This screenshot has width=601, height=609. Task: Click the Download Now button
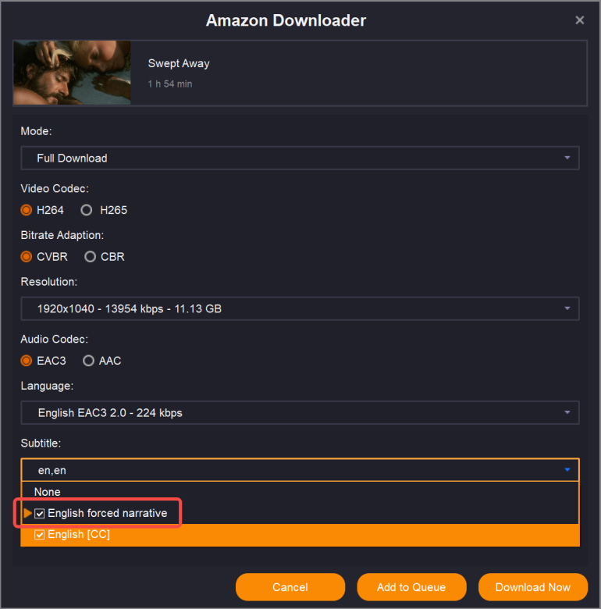pyautogui.click(x=533, y=587)
